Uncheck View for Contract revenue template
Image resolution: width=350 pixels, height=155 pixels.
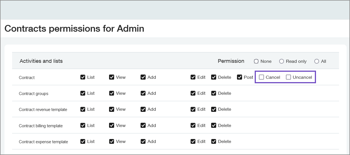(x=112, y=109)
